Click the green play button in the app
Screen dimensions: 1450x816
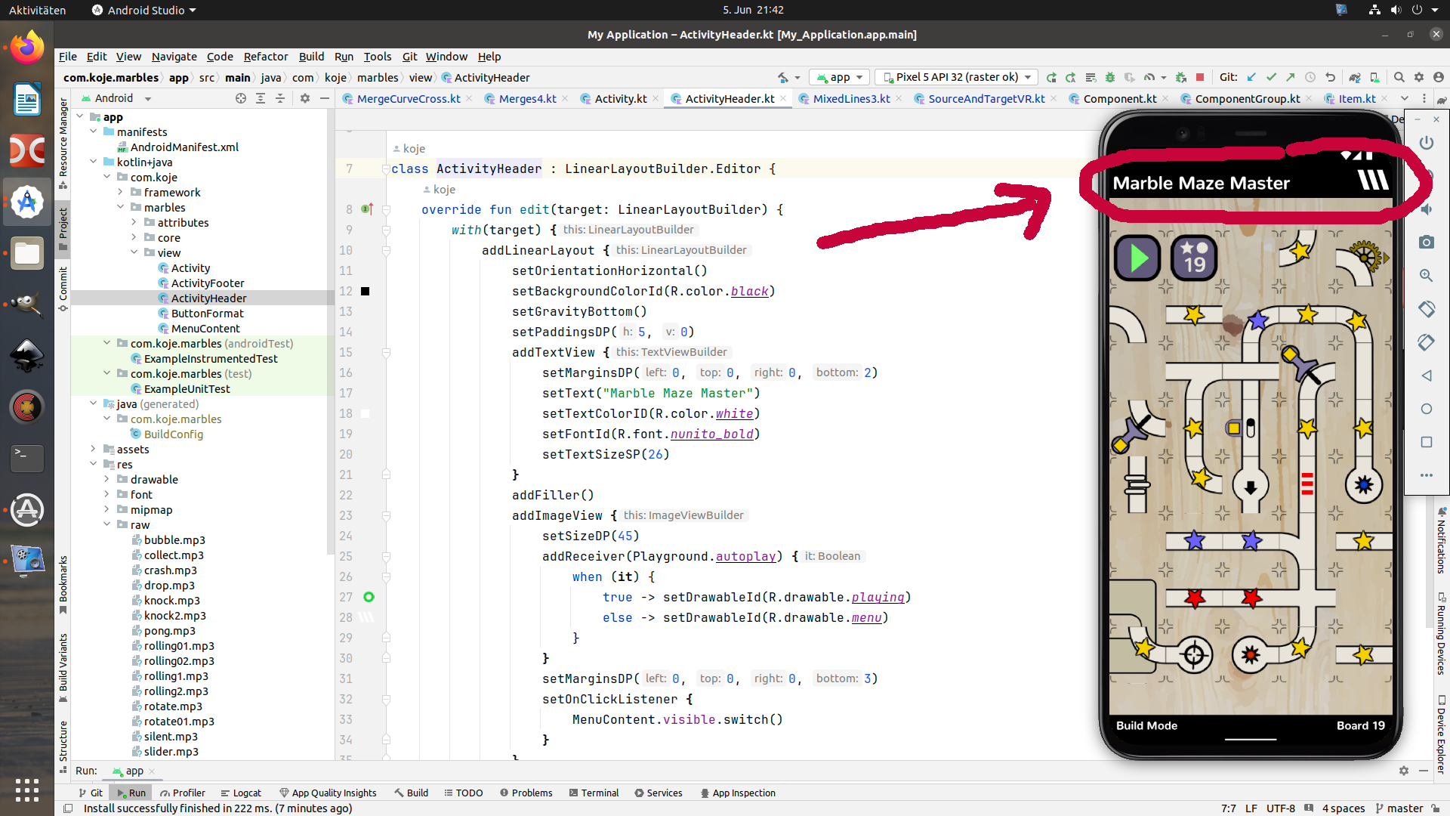pyautogui.click(x=1137, y=258)
